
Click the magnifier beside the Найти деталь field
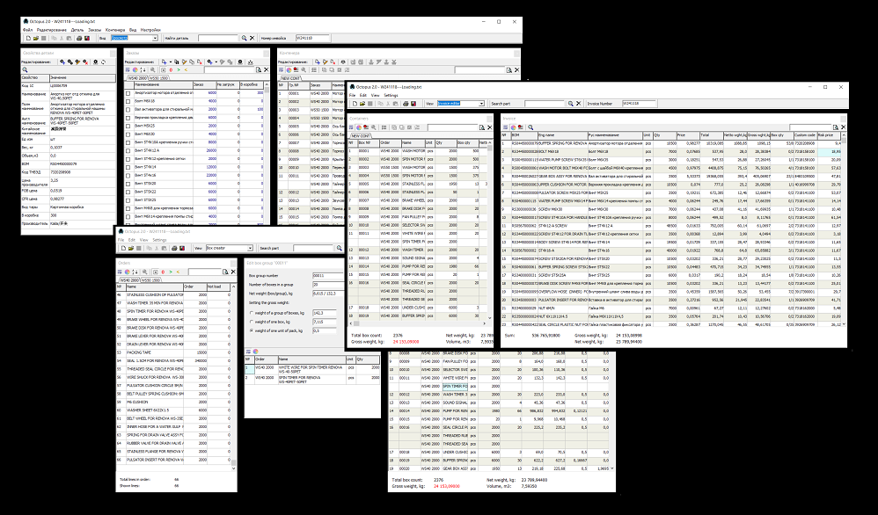coord(245,38)
